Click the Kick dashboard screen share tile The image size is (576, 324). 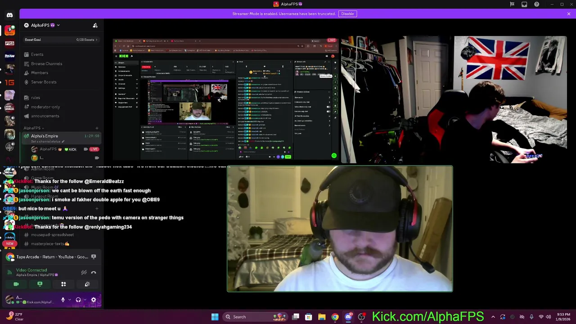pyautogui.click(x=226, y=99)
